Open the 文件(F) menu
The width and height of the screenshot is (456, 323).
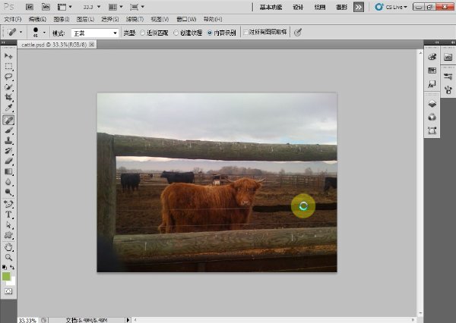13,20
